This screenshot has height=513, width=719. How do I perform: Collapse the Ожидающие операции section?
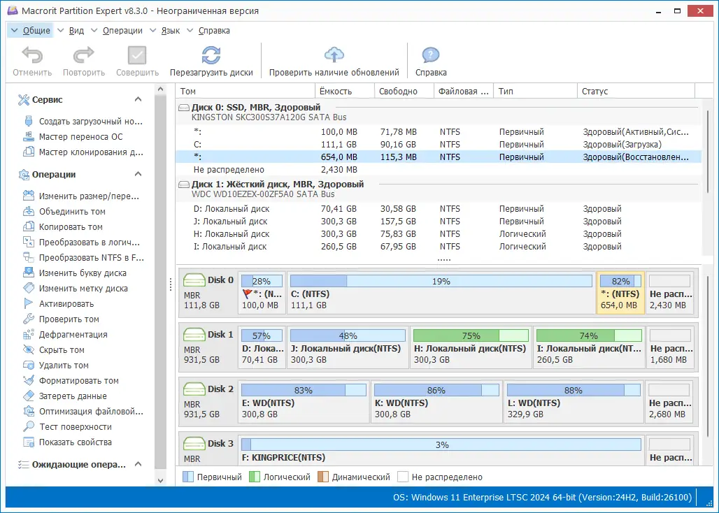[x=138, y=464]
